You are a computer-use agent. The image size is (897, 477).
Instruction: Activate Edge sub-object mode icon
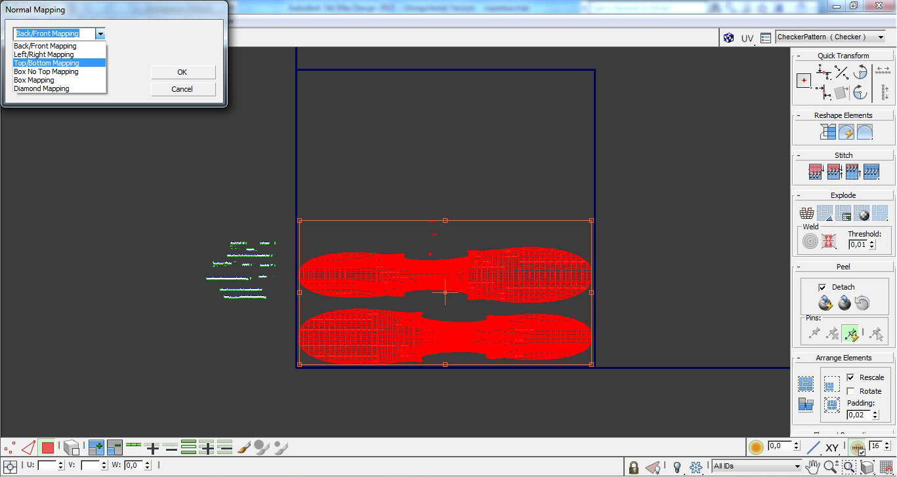coord(28,448)
